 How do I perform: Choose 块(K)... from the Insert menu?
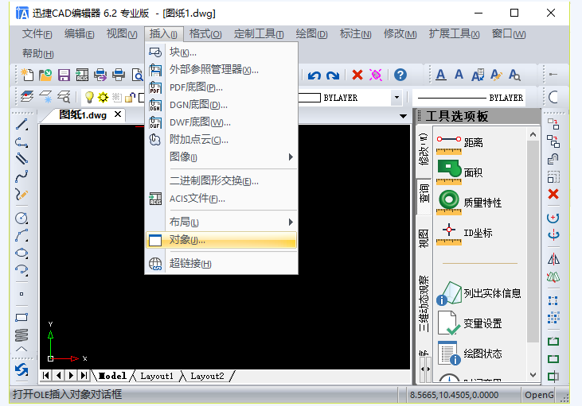click(222, 52)
